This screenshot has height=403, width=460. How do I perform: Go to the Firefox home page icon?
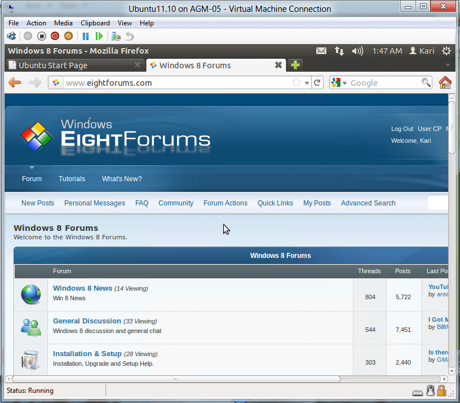[x=445, y=82]
